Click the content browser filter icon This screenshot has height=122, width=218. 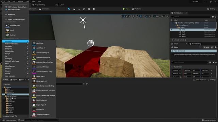click(87, 84)
